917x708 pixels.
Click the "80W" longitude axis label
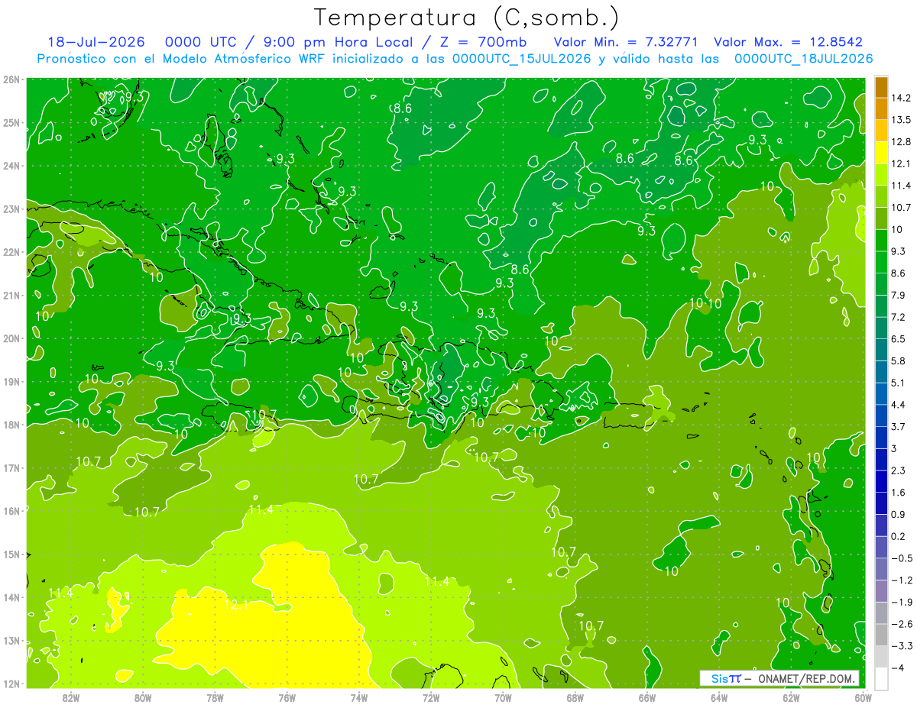(143, 697)
